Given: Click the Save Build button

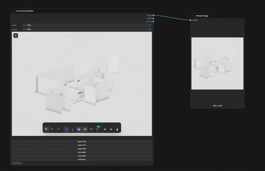Looking at the screenshot, I should click(82, 152).
